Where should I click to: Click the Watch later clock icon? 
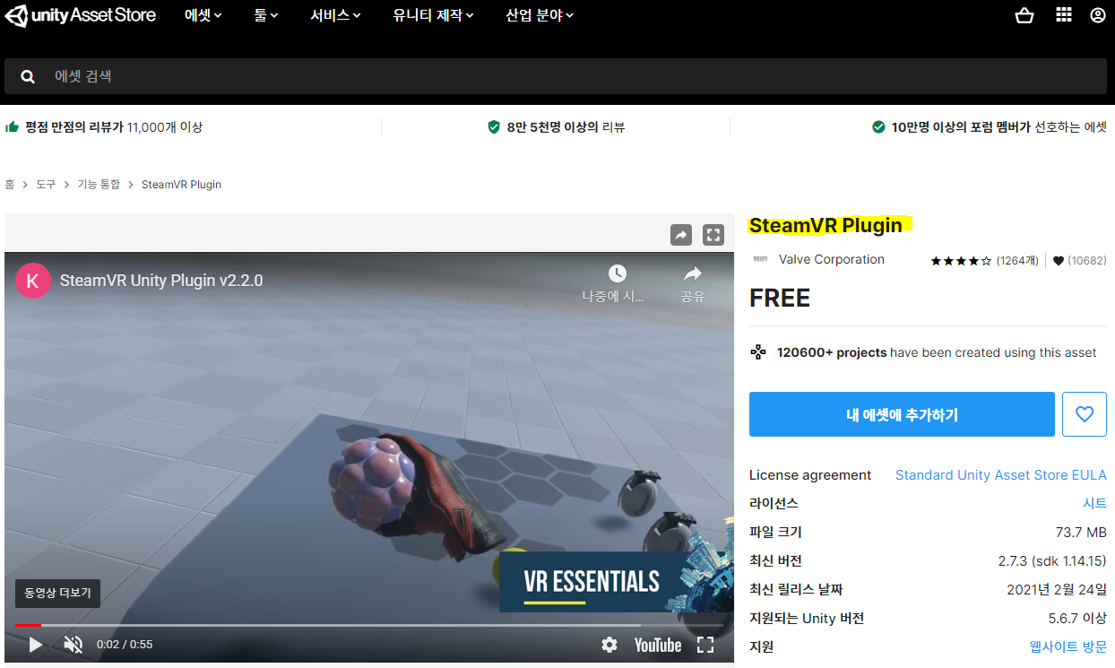point(617,273)
